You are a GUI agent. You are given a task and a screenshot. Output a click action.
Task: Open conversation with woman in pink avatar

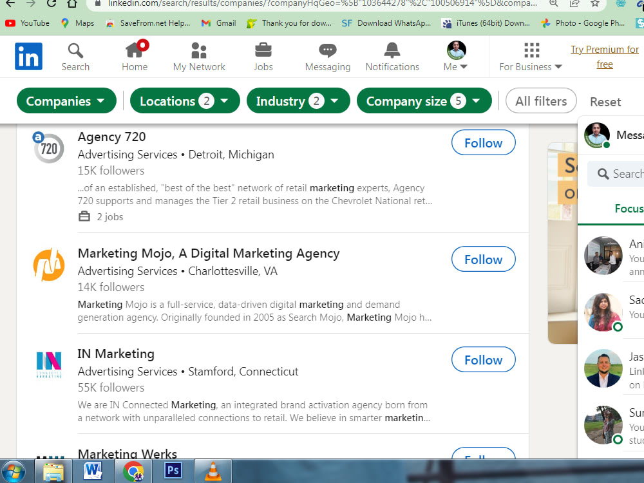(603, 312)
